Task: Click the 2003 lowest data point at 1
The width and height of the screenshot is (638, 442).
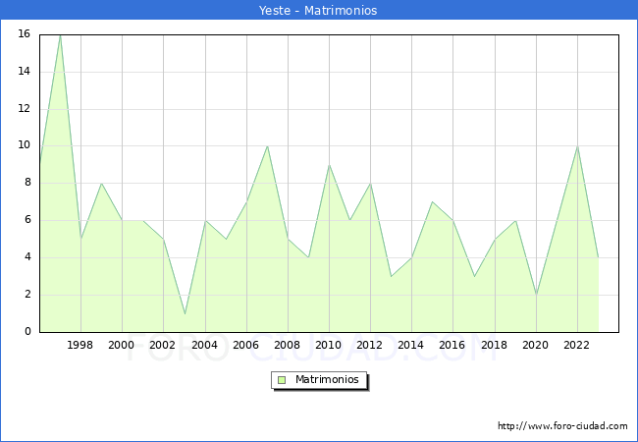Action: [x=185, y=313]
